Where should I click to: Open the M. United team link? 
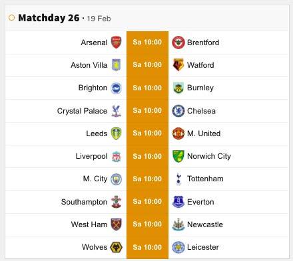point(204,133)
